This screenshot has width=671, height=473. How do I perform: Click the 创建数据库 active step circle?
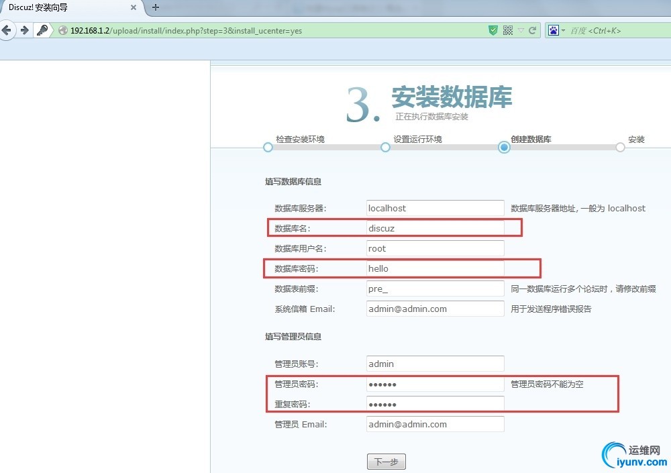click(x=504, y=147)
